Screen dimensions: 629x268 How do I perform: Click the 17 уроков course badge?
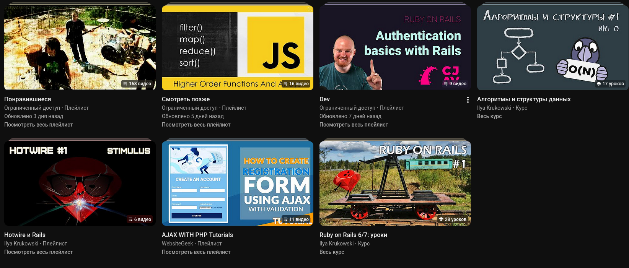[610, 84]
